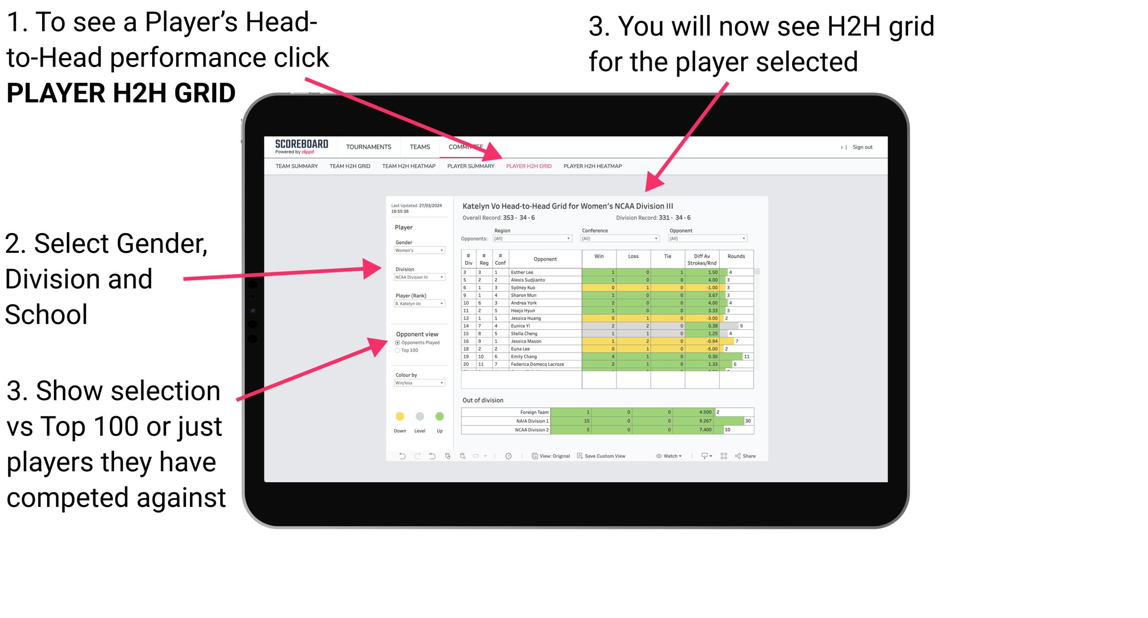The image size is (1148, 618).
Task: Select Player Rank field for Katelyn Vo
Action: click(x=417, y=303)
